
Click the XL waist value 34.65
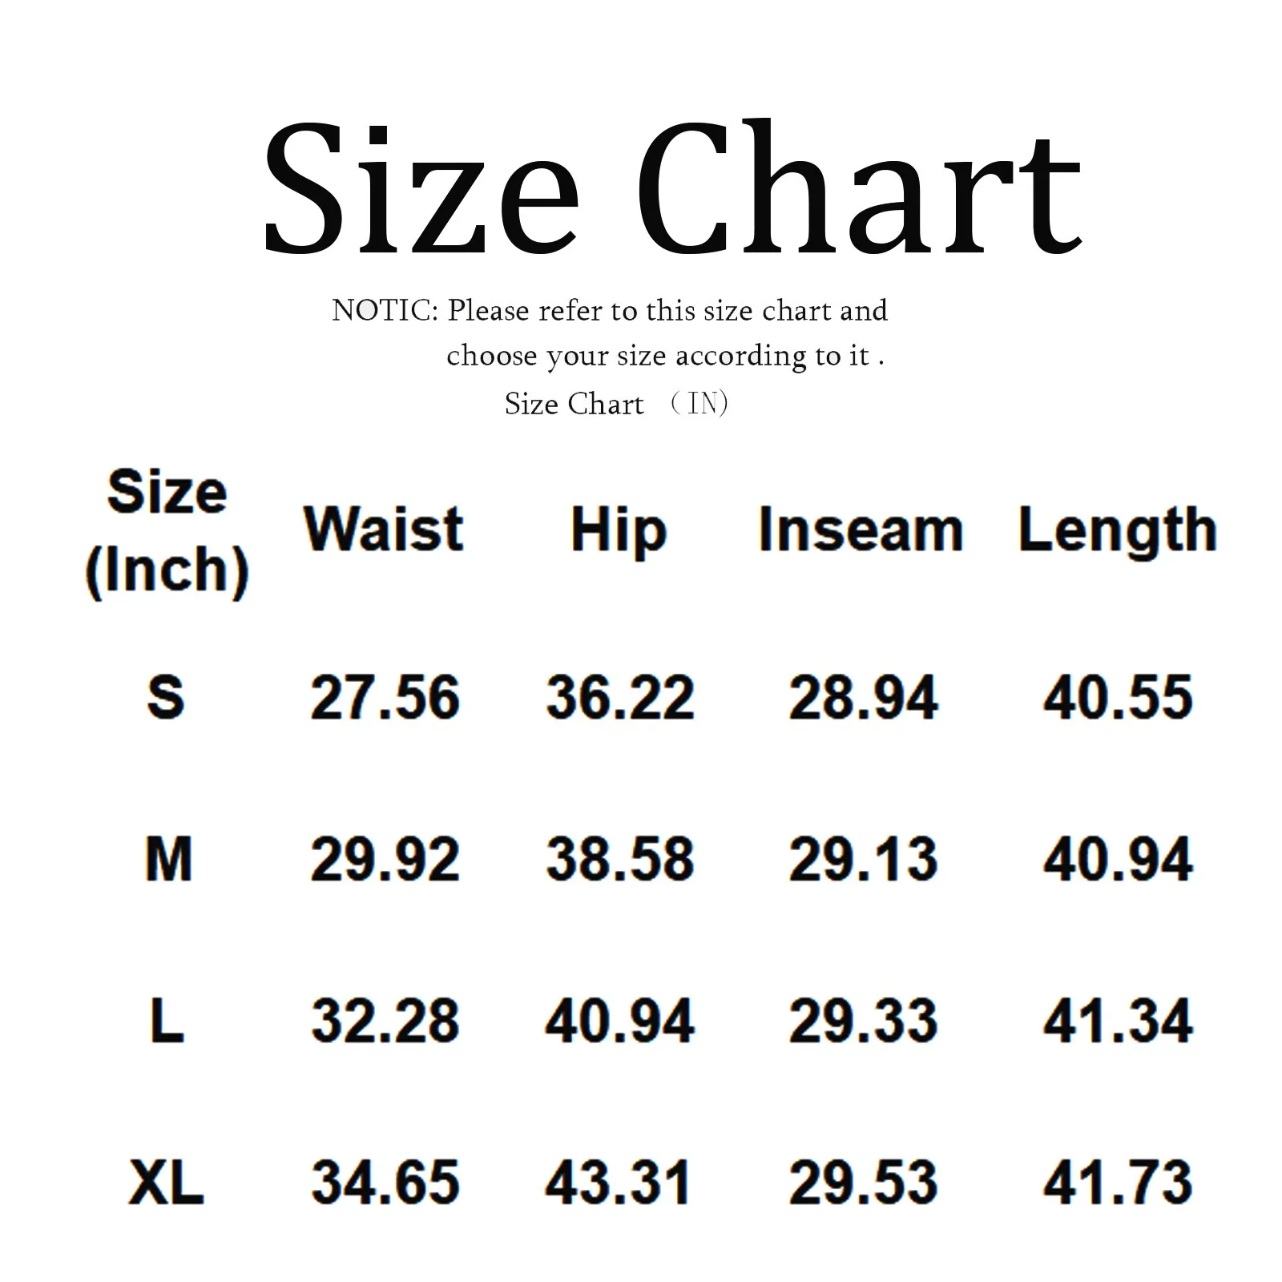click(x=385, y=1183)
